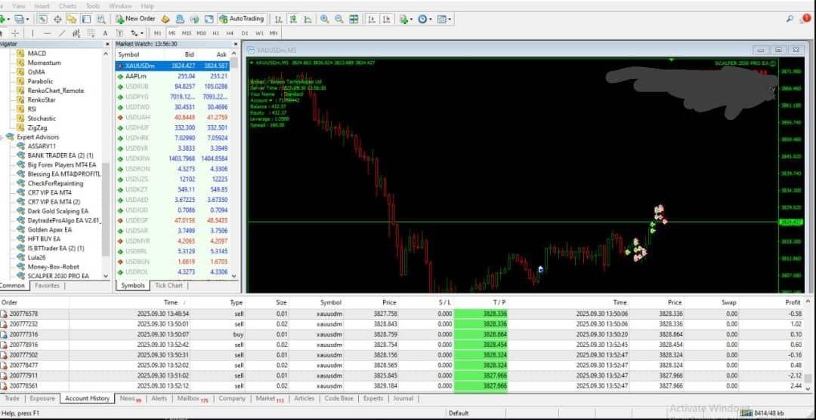Select the crosshair cursor tool
Screen dimensions: 816x420
point(15,33)
